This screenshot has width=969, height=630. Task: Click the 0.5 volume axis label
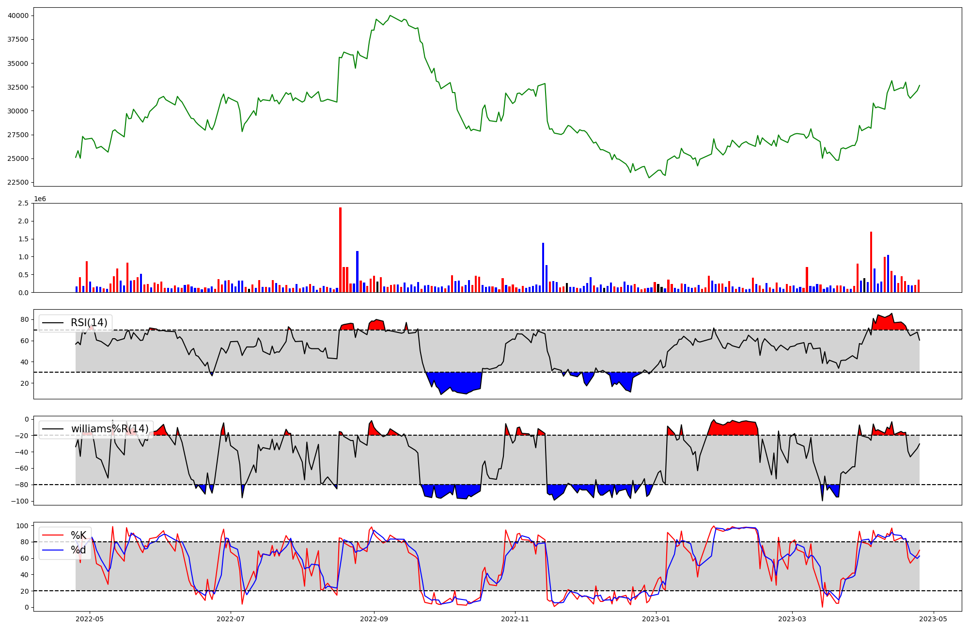tap(23, 275)
